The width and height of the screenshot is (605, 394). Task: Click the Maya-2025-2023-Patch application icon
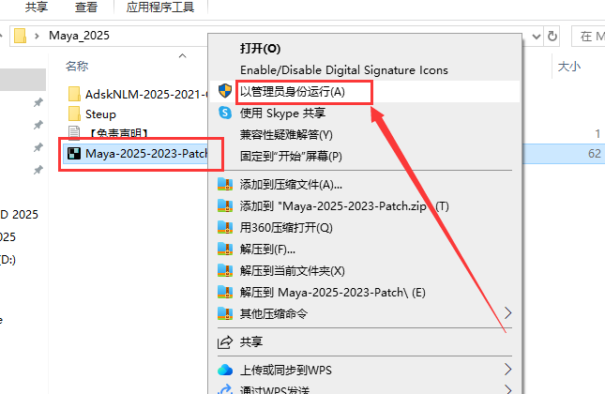74,154
